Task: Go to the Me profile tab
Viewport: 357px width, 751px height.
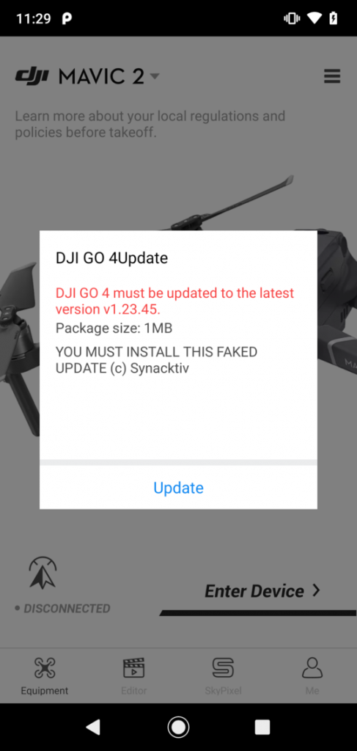Action: tap(312, 675)
